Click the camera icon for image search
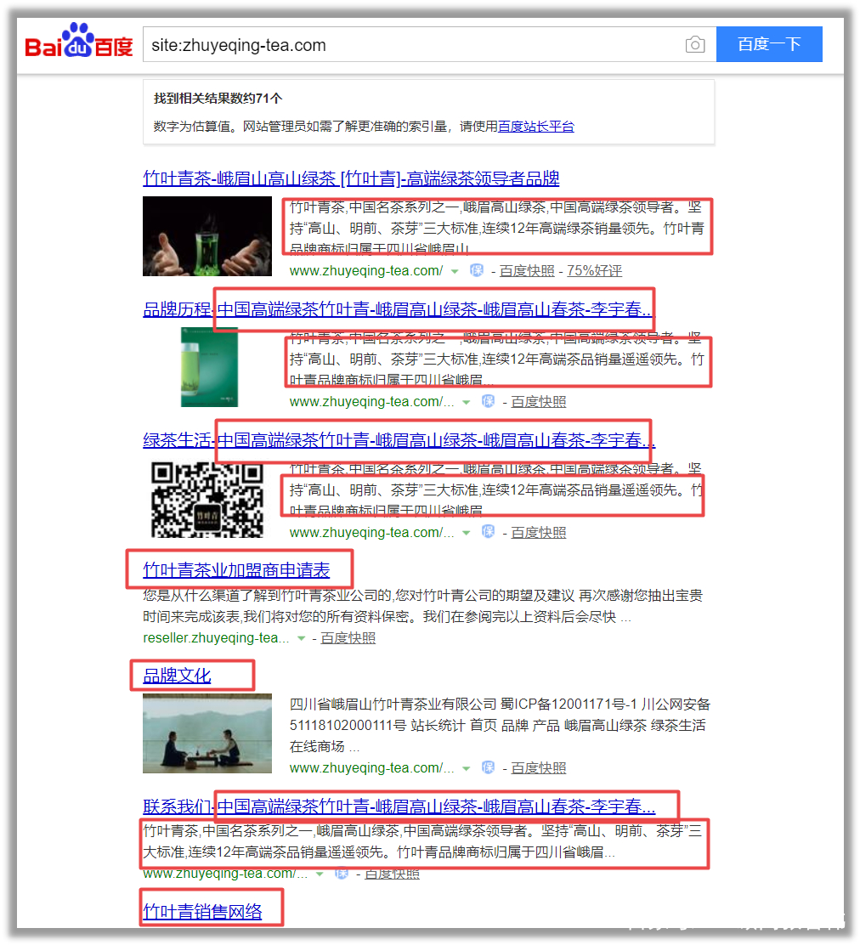This screenshot has height=945, width=860. coord(695,44)
